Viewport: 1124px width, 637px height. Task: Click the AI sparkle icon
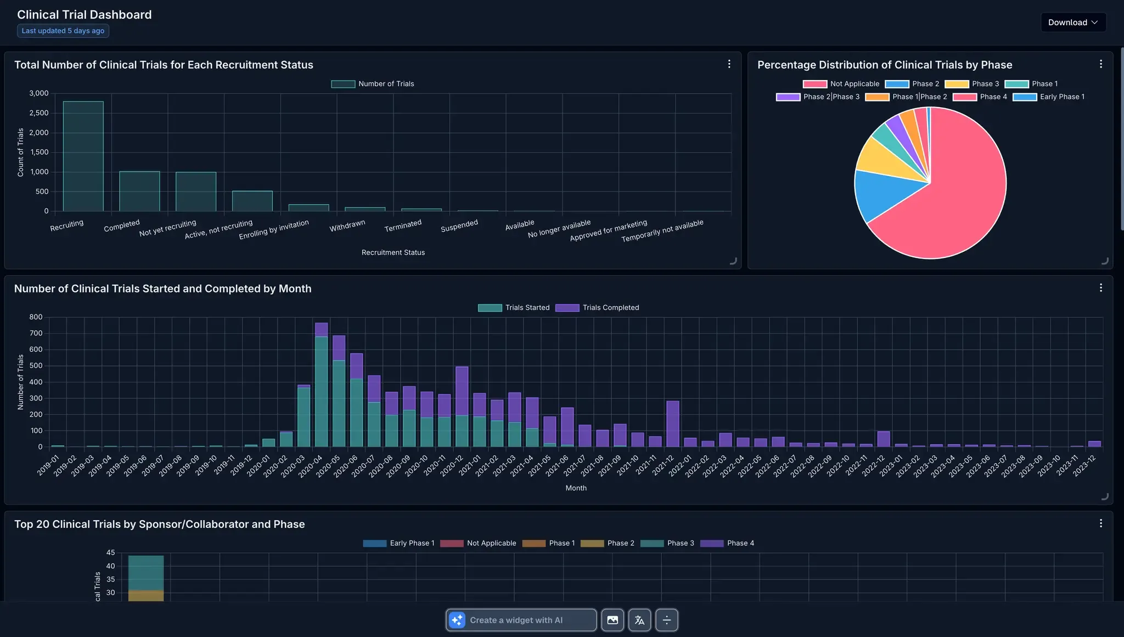(457, 620)
